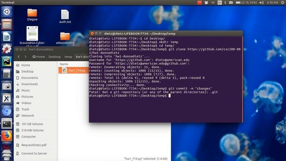Select edwinMath8 folder on desktop
The height and width of the screenshot is (161, 286).
pos(65,38)
